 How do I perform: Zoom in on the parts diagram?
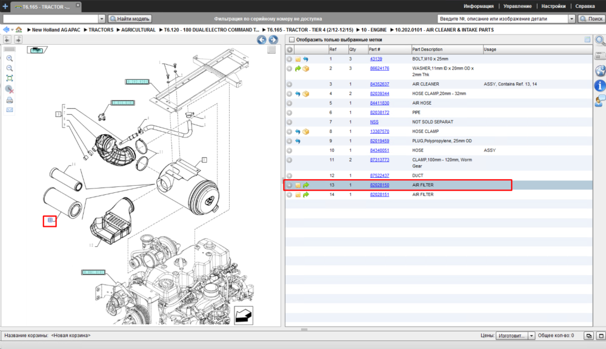click(x=10, y=58)
